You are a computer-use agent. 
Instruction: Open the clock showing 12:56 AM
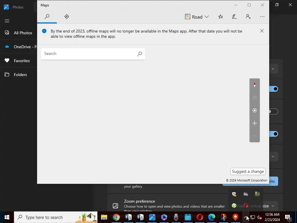click(272, 217)
